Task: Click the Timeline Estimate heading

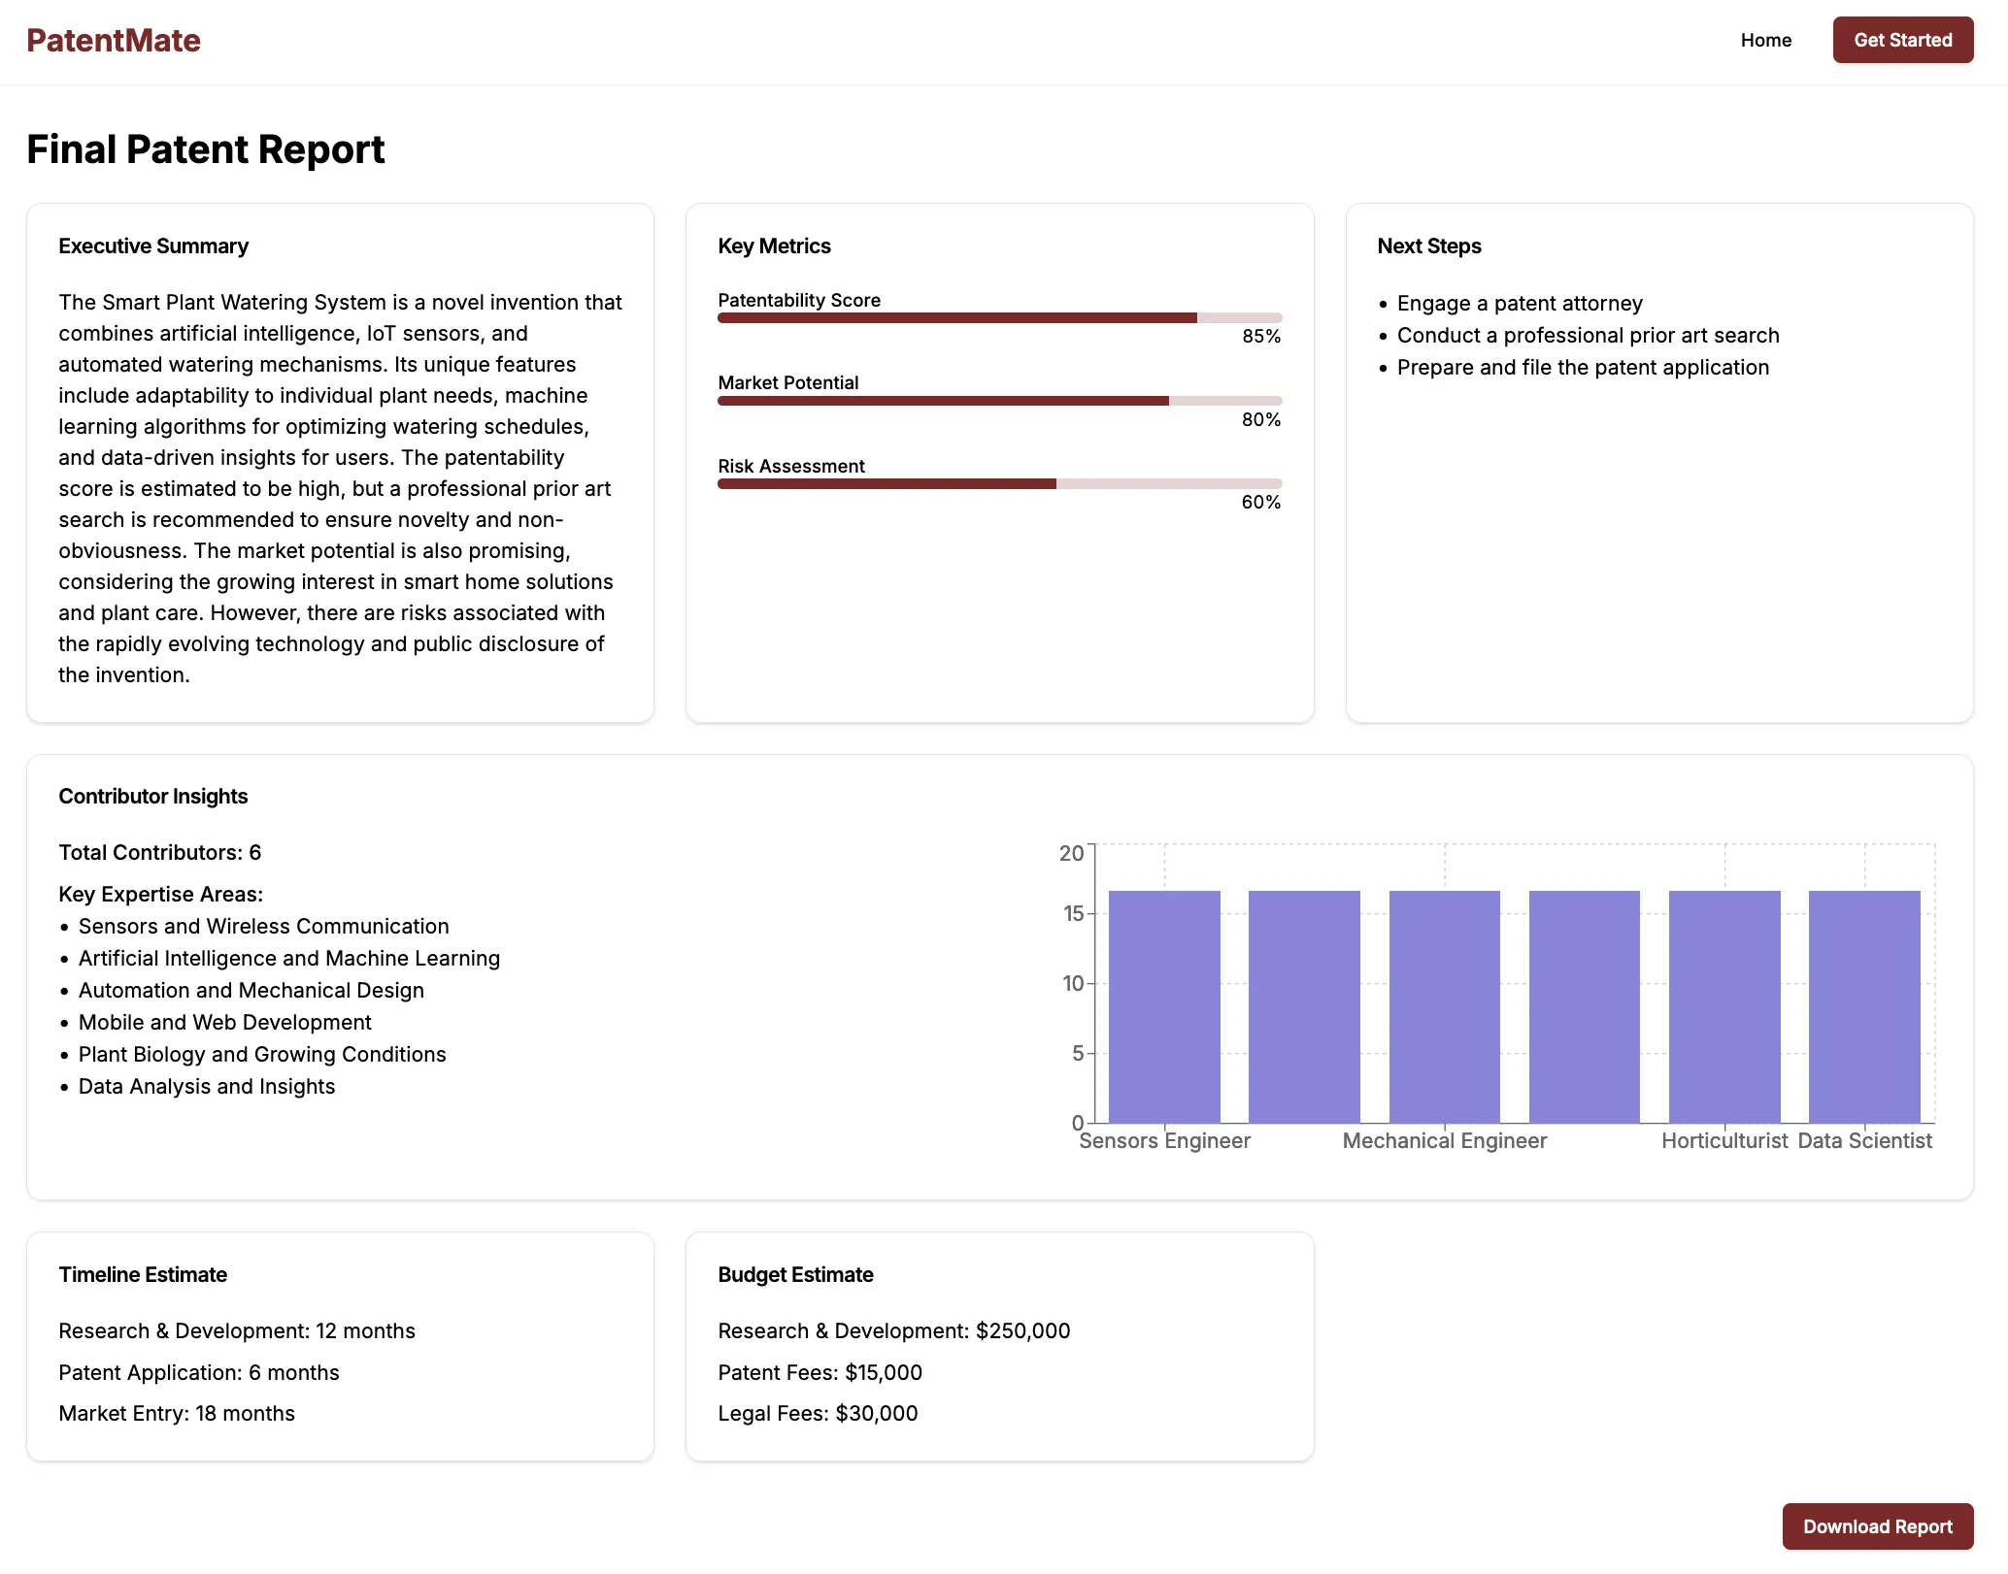Action: tap(143, 1275)
